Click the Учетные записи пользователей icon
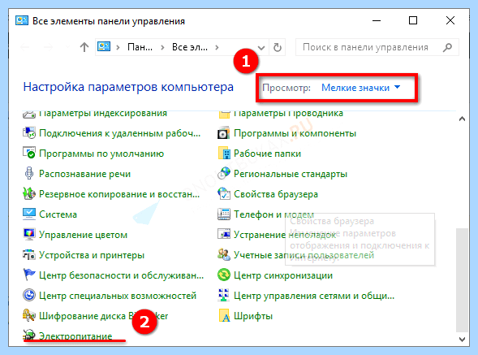 click(x=224, y=255)
